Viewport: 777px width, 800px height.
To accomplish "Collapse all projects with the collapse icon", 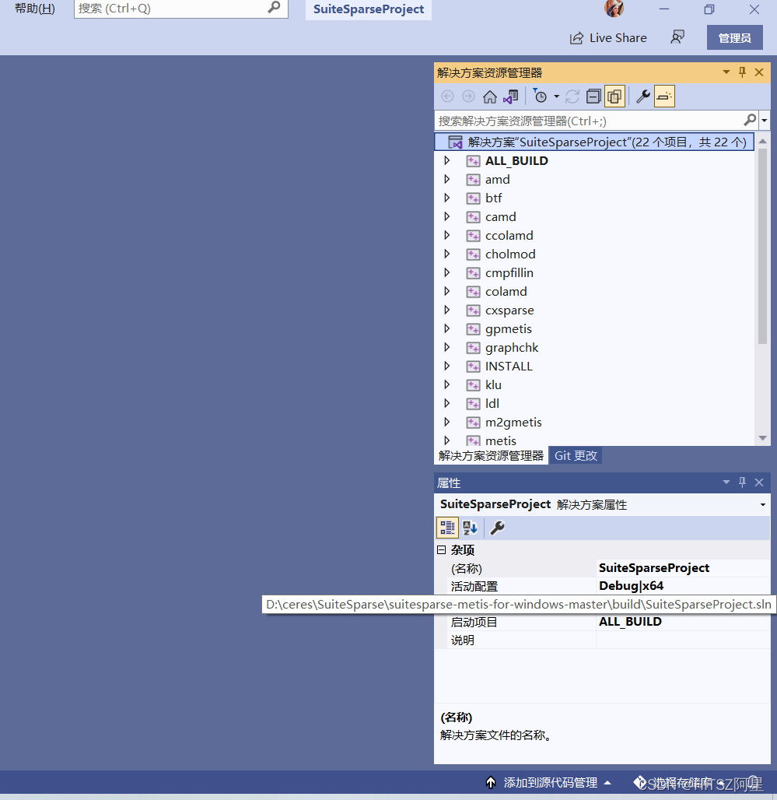I will (x=593, y=96).
